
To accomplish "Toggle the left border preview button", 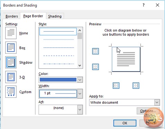I will pos(116,86).
